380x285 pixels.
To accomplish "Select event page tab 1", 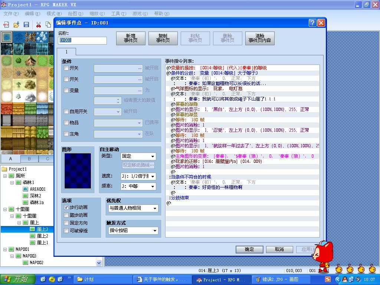I will [66, 52].
